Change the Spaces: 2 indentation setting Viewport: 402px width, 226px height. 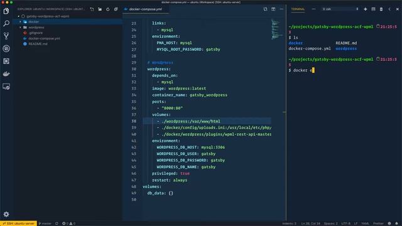331,223
